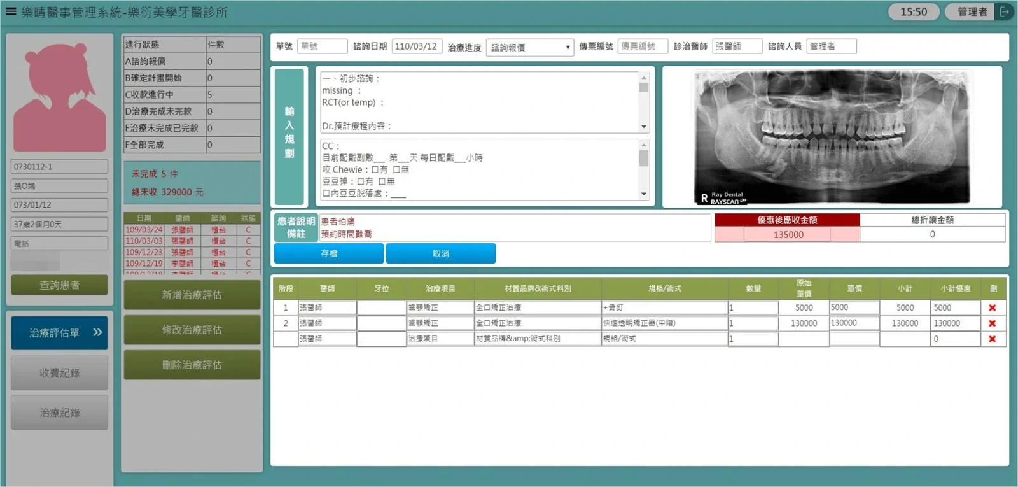This screenshot has height=487, width=1018.
Task: Click the logout icon beside 管理者
Action: 1005,11
